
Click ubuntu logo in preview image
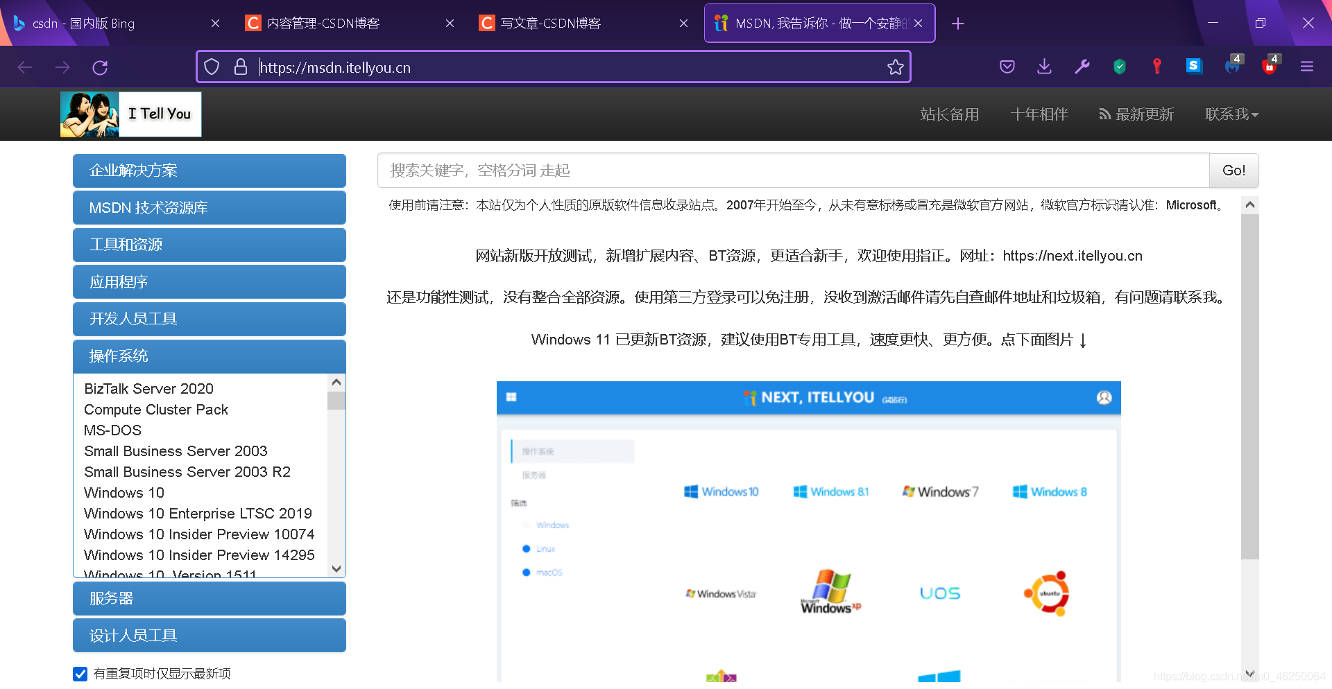pos(1047,593)
